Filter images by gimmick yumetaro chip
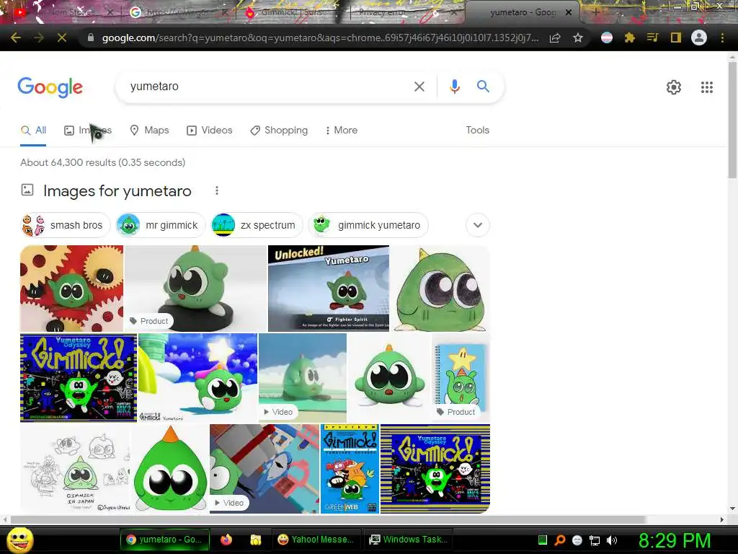 pos(368,225)
